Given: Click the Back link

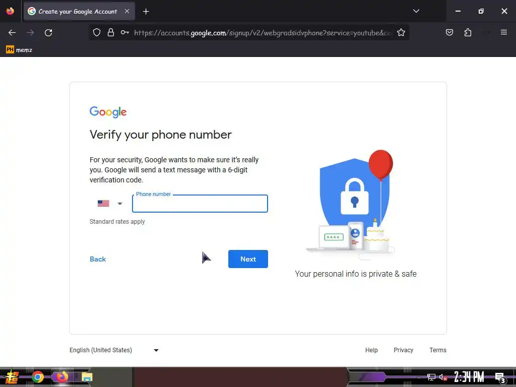Looking at the screenshot, I should coord(98,260).
